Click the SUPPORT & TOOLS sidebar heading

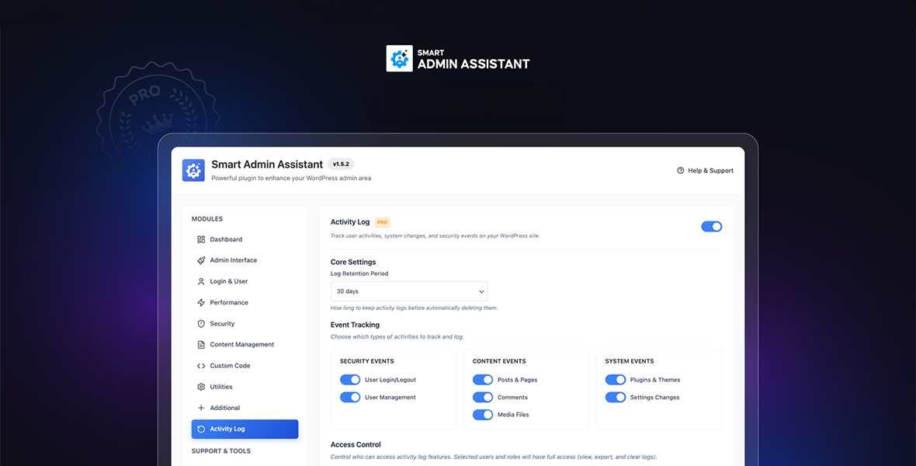(220, 450)
